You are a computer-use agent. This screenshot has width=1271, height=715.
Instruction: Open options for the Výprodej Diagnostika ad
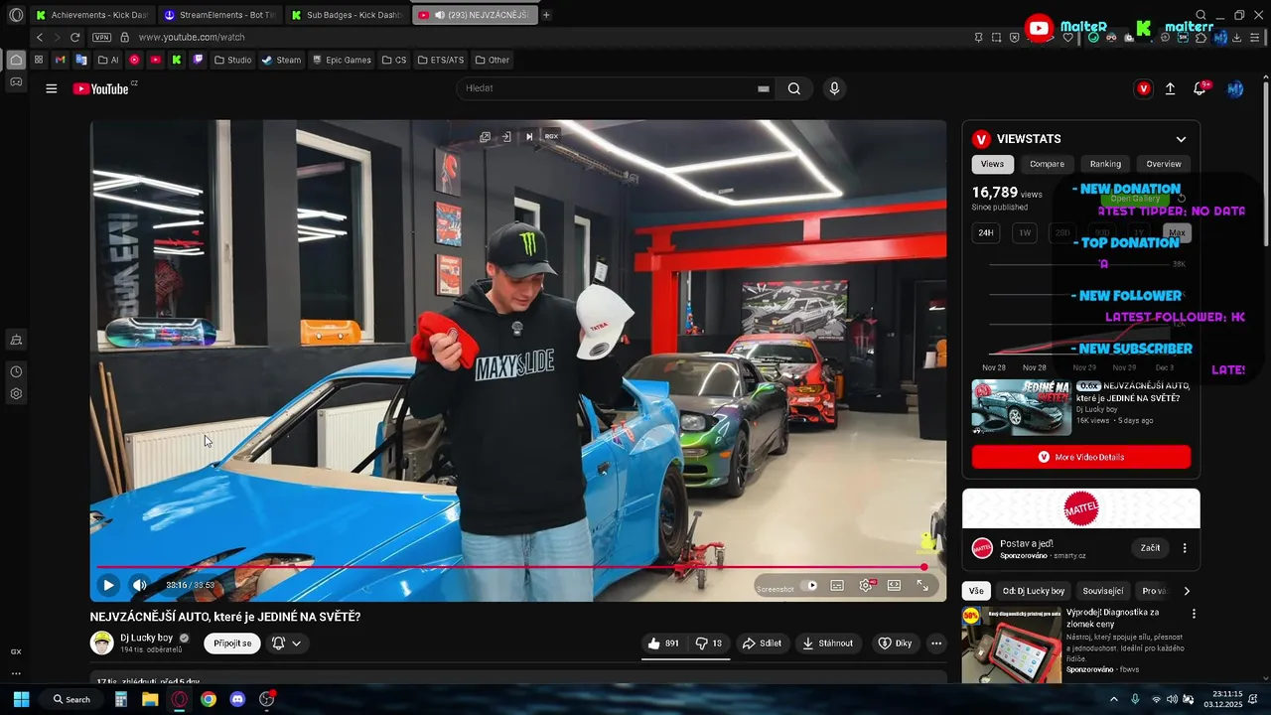pyautogui.click(x=1194, y=614)
